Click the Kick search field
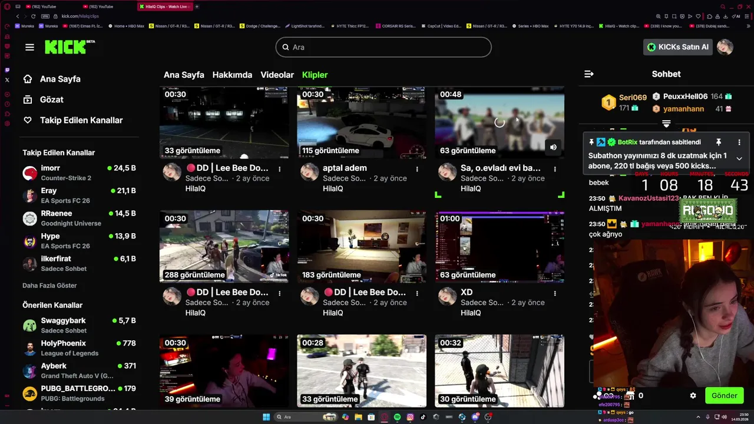The image size is (754, 424). tap(383, 47)
